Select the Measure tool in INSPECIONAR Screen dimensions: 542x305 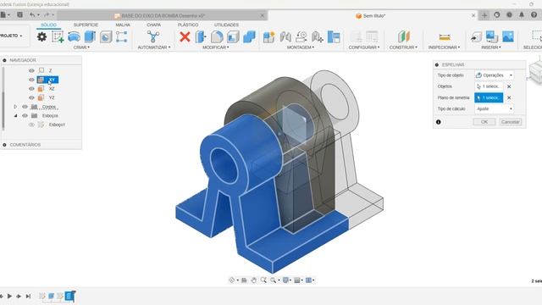click(x=445, y=36)
